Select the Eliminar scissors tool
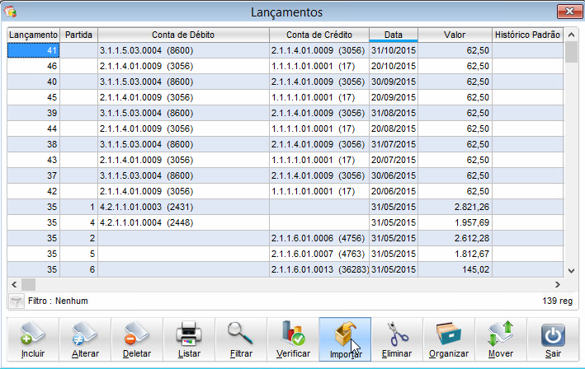 pos(397,340)
